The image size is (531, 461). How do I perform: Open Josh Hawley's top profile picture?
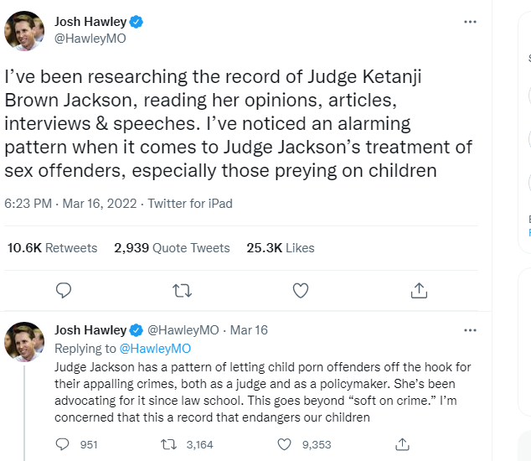tap(24, 30)
